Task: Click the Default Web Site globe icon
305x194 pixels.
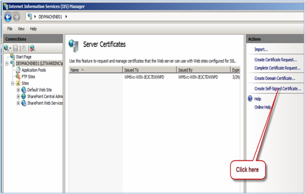Action: (x=24, y=90)
